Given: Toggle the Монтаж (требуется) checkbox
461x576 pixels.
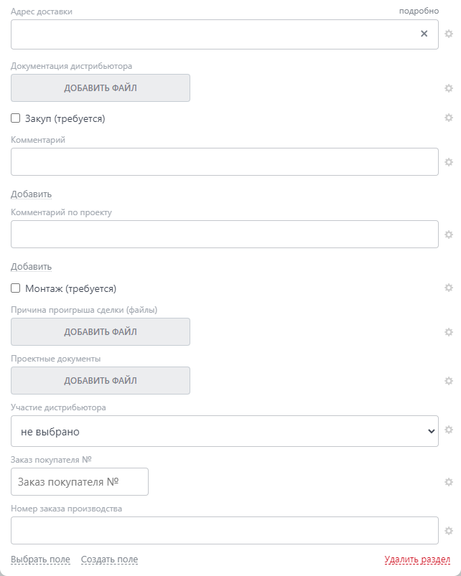Looking at the screenshot, I should pos(16,288).
